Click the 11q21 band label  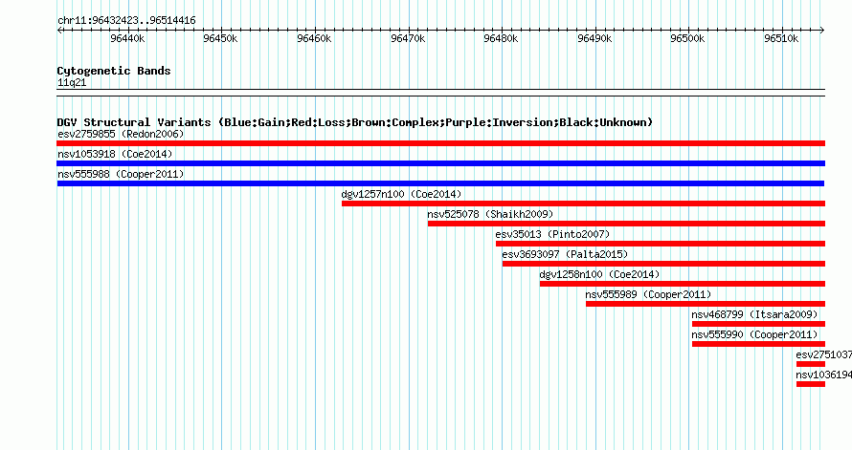[72, 82]
